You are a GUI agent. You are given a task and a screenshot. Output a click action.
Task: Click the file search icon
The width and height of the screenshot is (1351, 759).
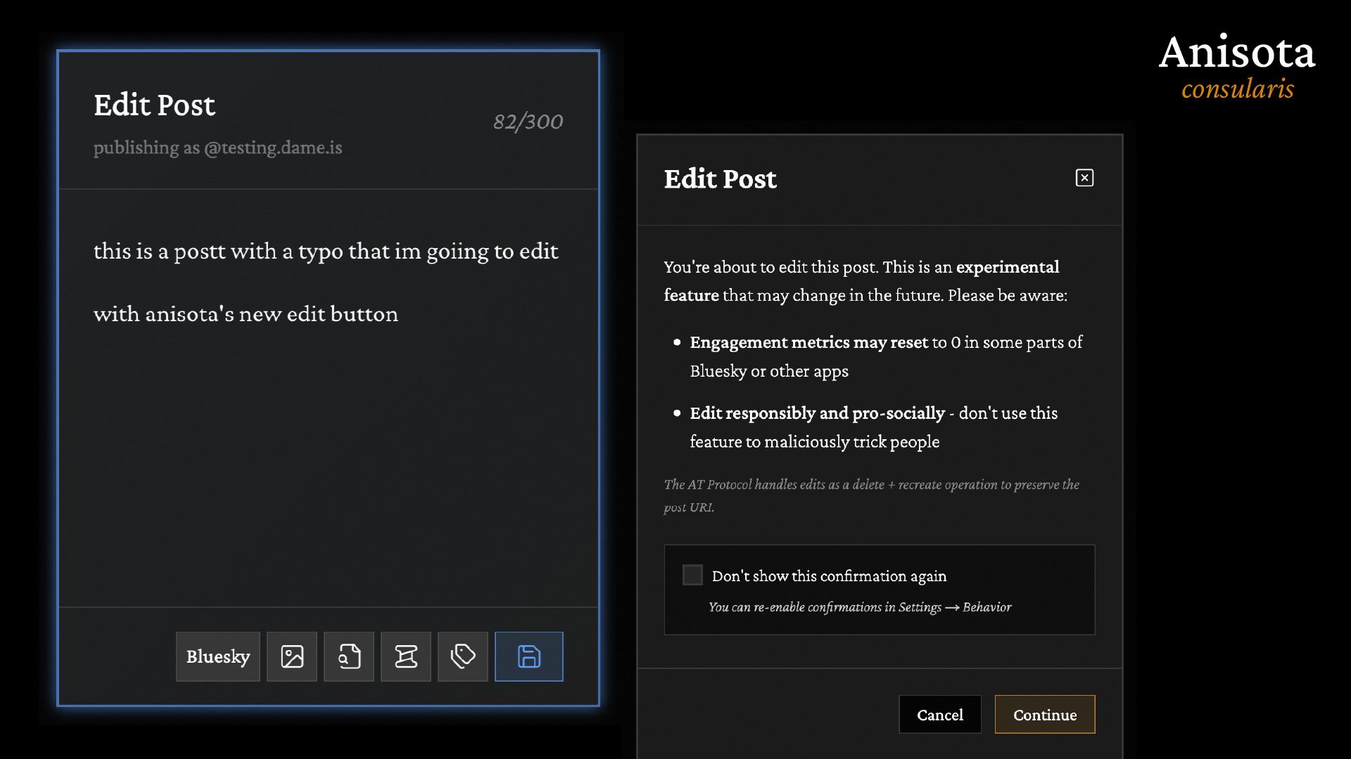349,656
